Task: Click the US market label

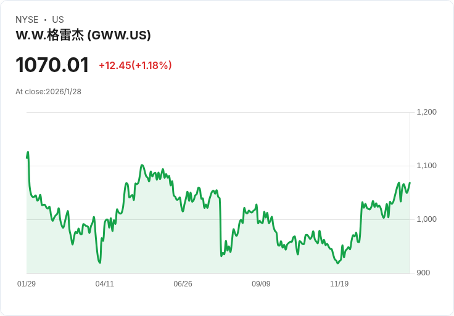Action: 58,20
